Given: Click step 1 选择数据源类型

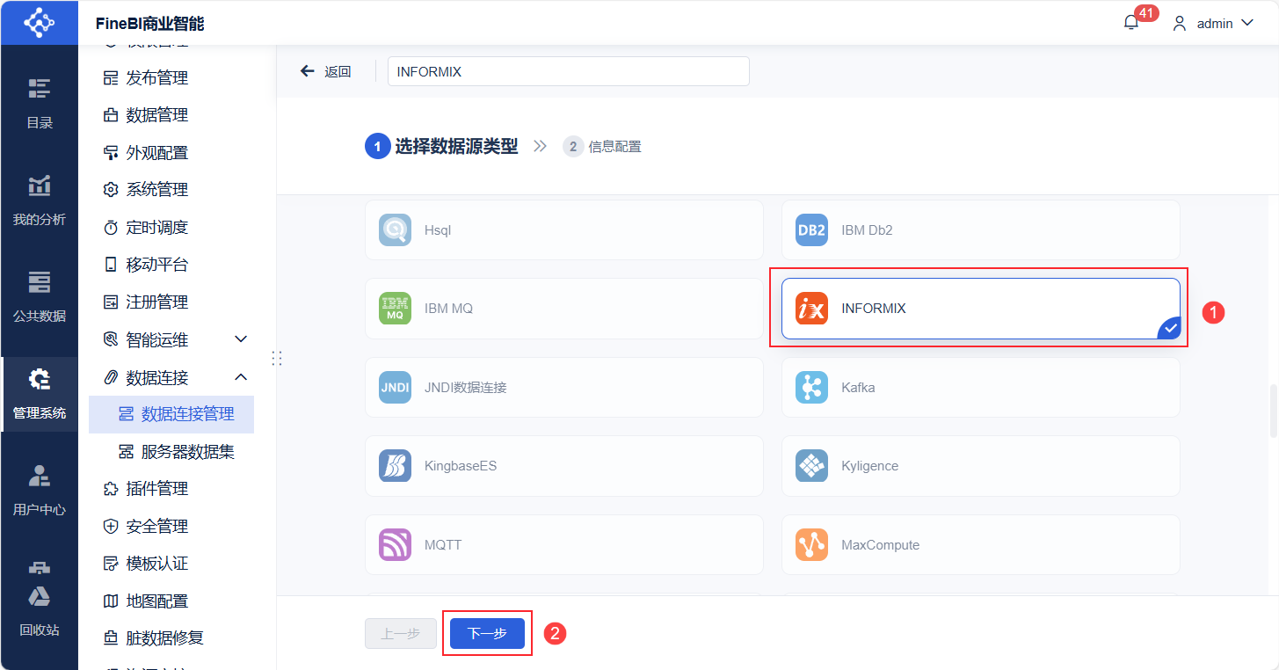Looking at the screenshot, I should tap(441, 147).
